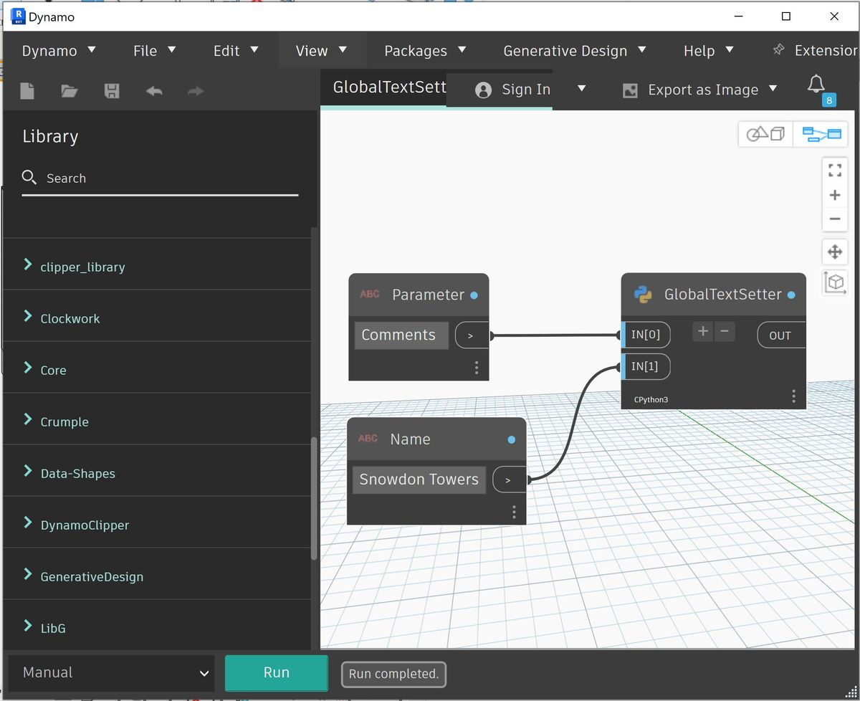Add an input port to GlobalTextSetter
This screenshot has width=860, height=701.
(x=702, y=331)
